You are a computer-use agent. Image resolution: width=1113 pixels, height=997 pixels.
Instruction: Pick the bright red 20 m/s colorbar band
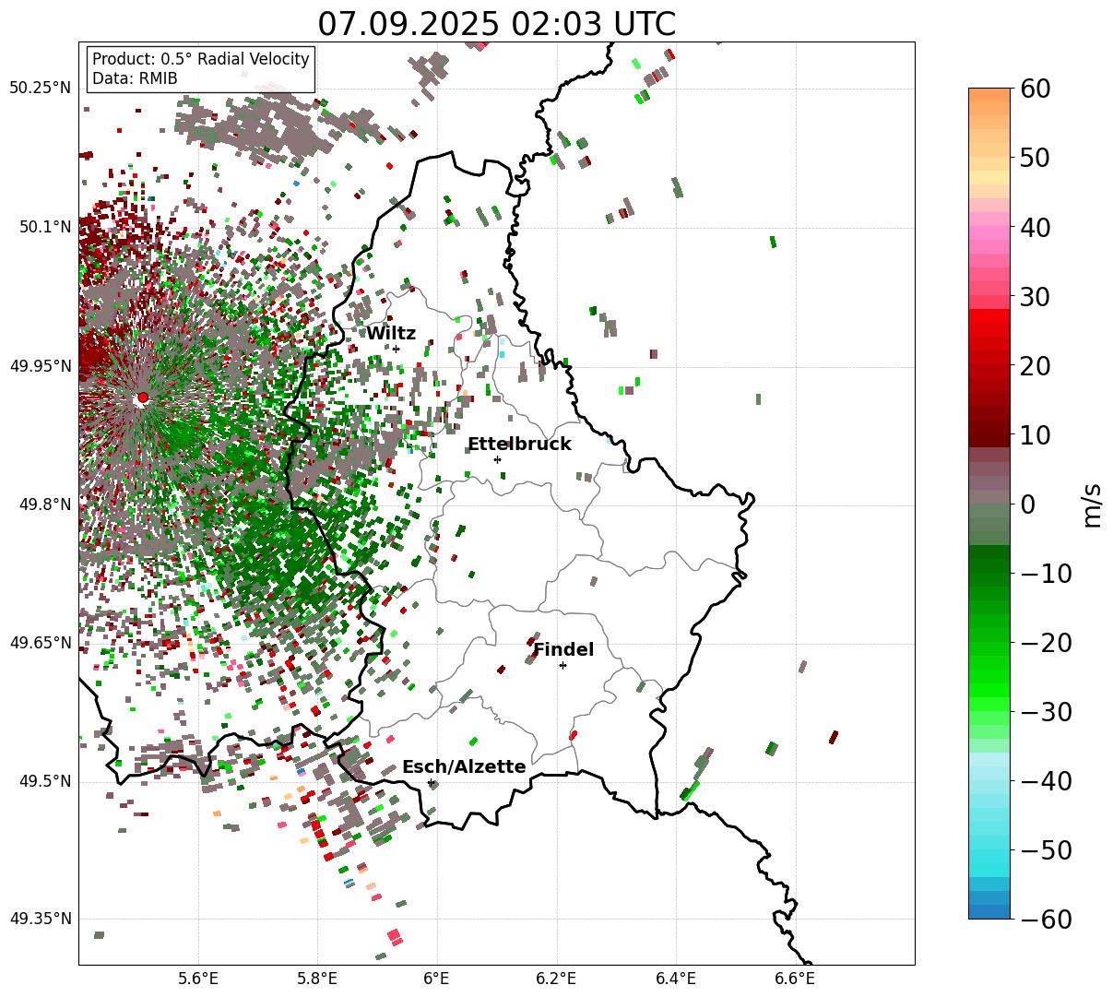coord(989,365)
